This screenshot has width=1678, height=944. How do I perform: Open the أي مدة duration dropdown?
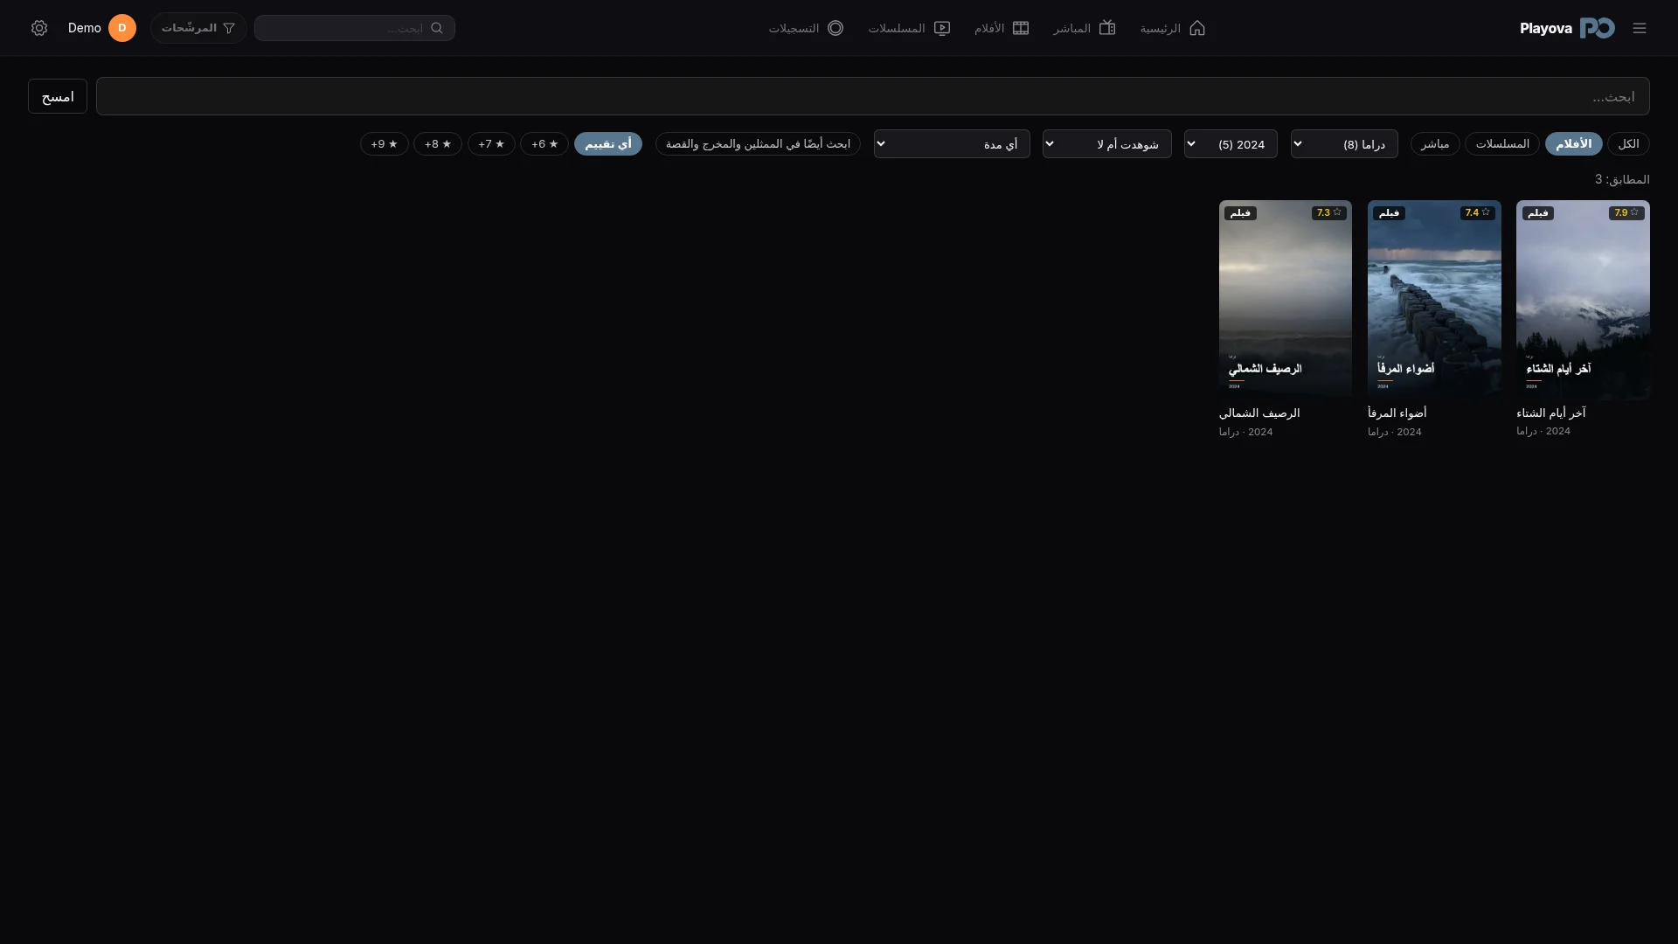[x=952, y=144]
